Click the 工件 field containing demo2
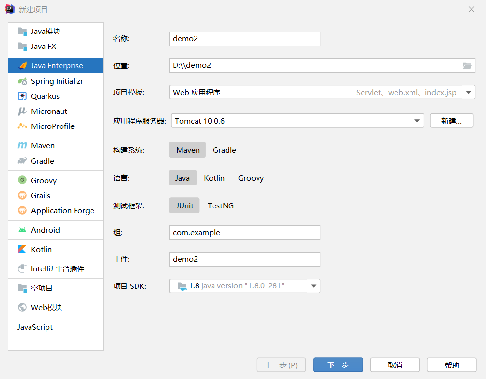This screenshot has height=379, width=486. click(x=245, y=259)
